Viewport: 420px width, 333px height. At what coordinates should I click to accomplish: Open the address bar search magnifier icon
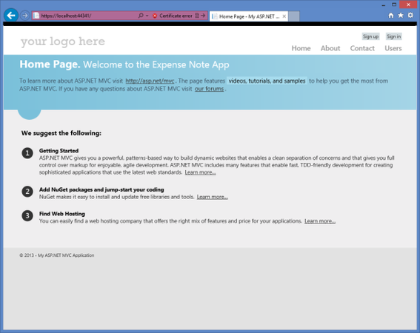point(140,16)
